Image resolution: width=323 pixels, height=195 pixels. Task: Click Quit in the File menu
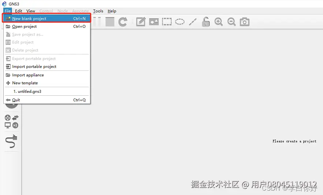click(x=47, y=100)
